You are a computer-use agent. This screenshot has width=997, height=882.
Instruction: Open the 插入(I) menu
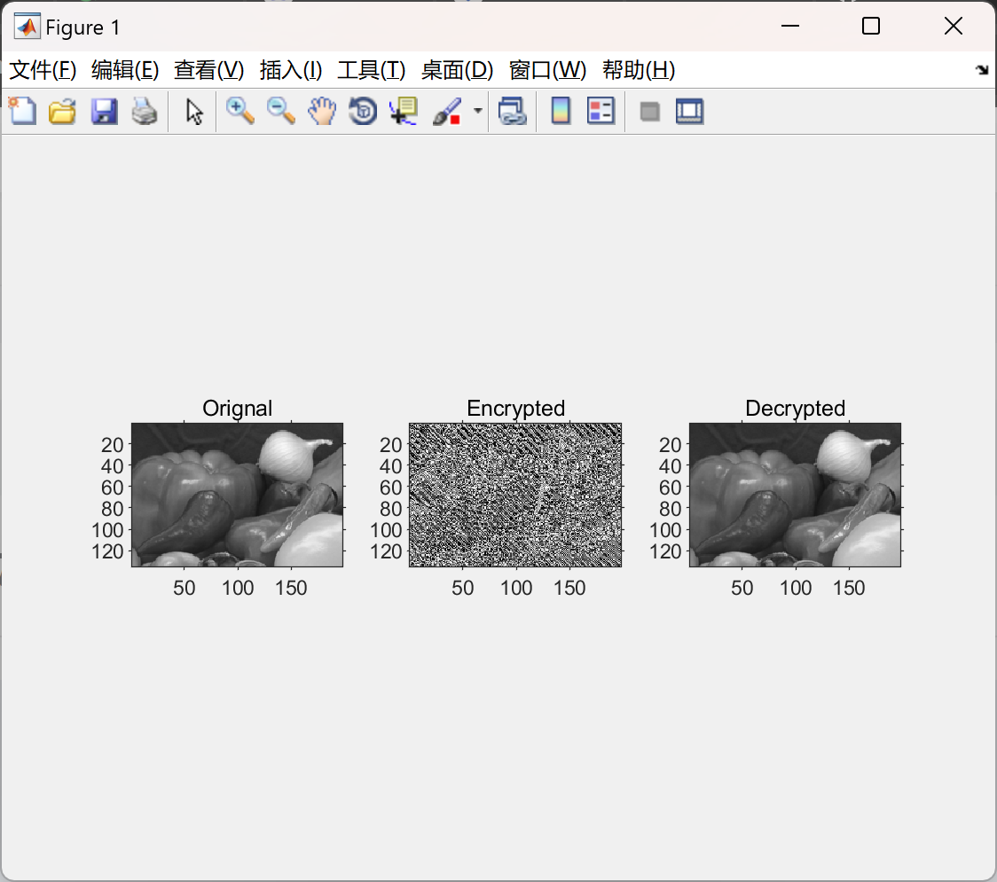[x=291, y=70]
